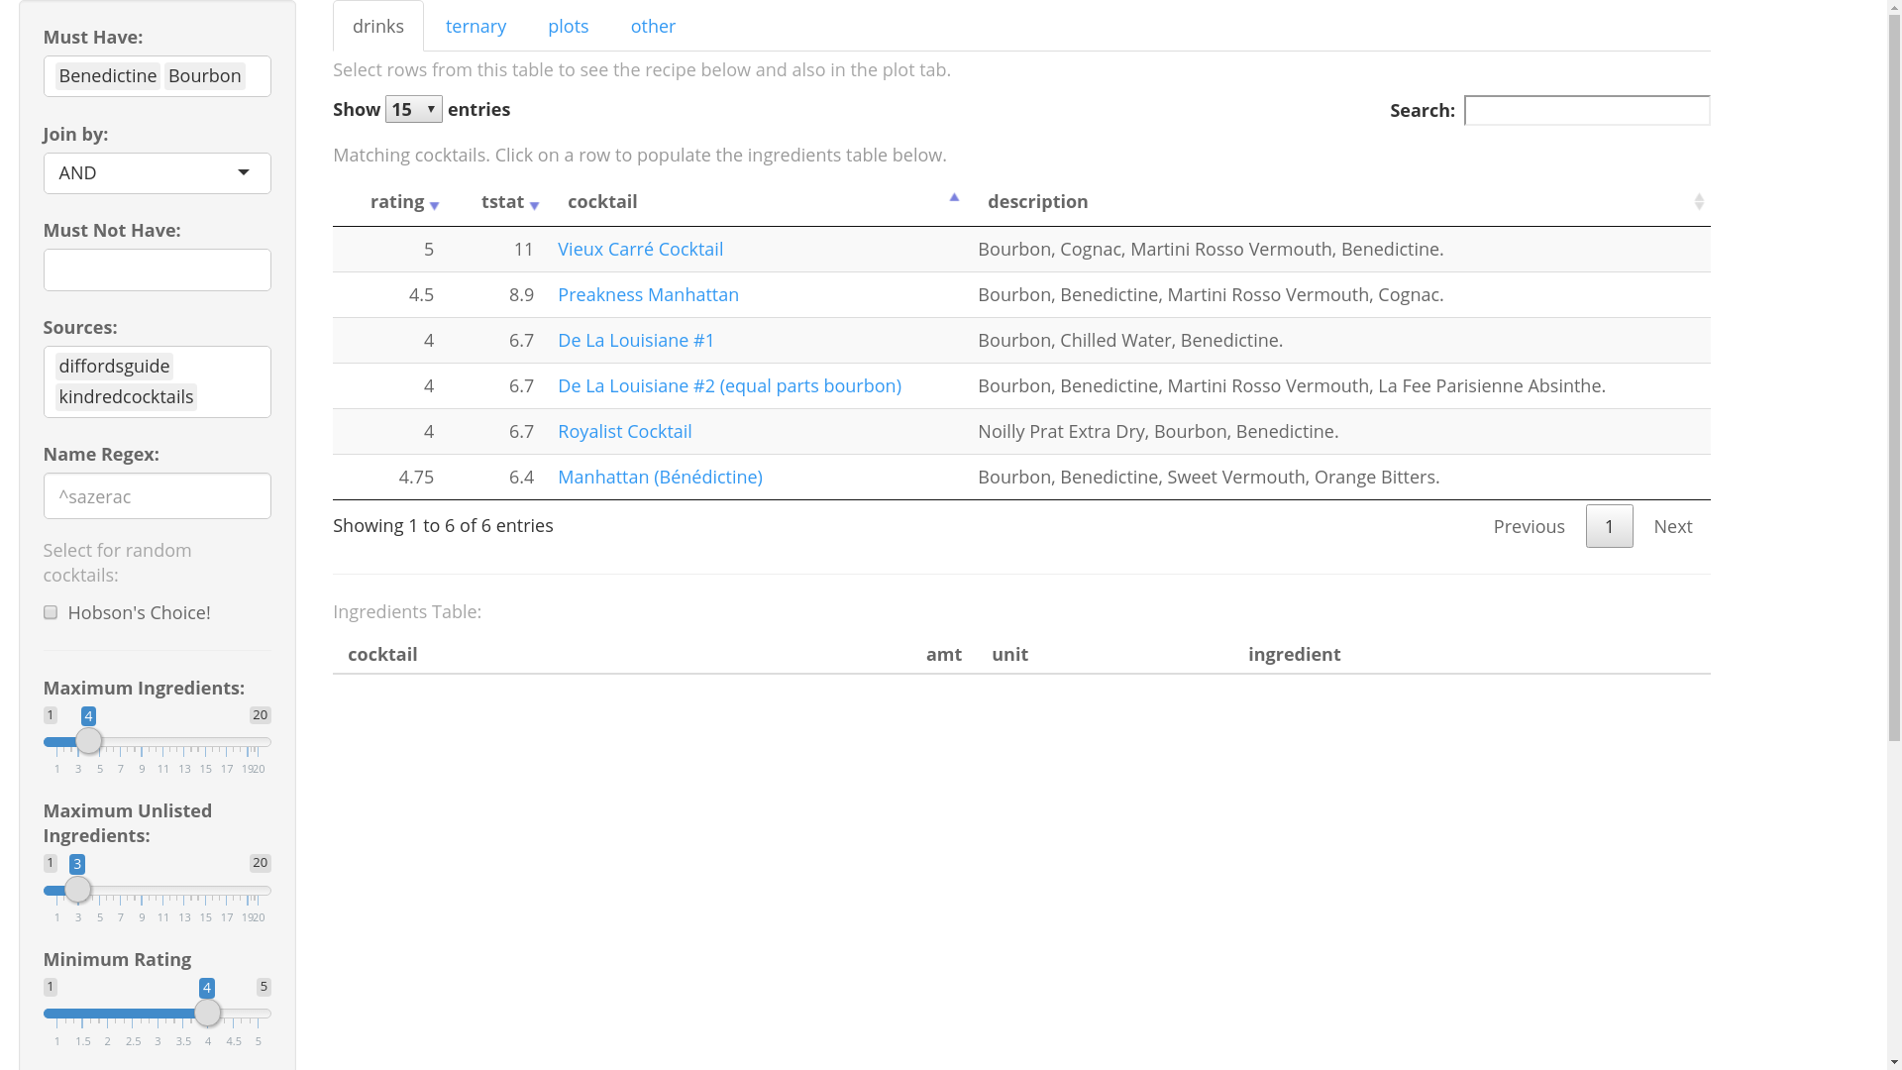Viewport: 1902px width, 1070px height.
Task: Change Join by from AND to another option
Action: click(157, 172)
